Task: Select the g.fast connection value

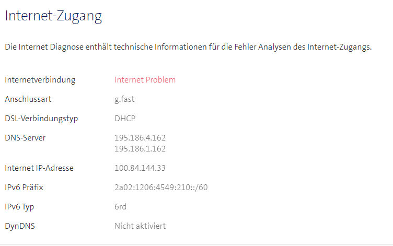Action: [124, 99]
